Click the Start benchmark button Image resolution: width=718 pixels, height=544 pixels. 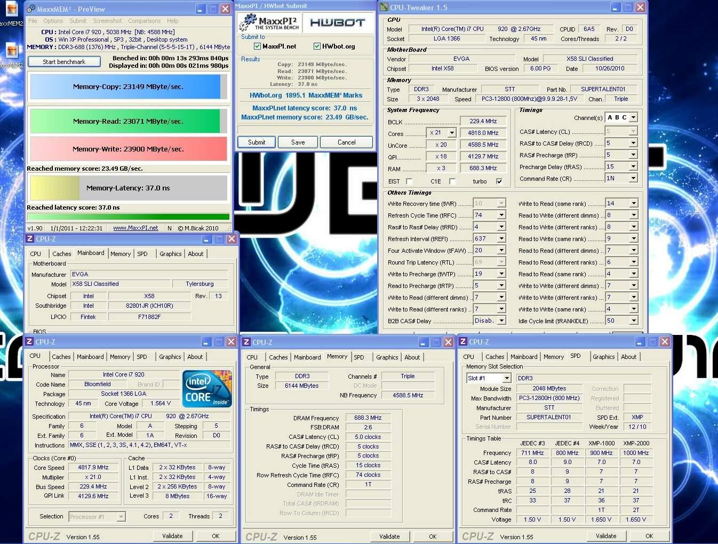tap(64, 62)
